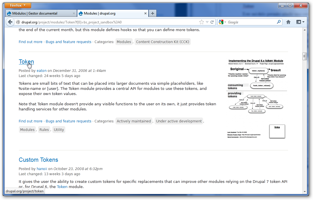This screenshot has height=200, width=313.
Task: Open the Bookmarks menu button
Action: point(300,22)
